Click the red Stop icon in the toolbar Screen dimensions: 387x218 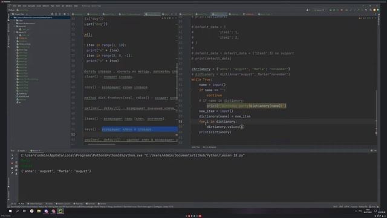coord(342,10)
